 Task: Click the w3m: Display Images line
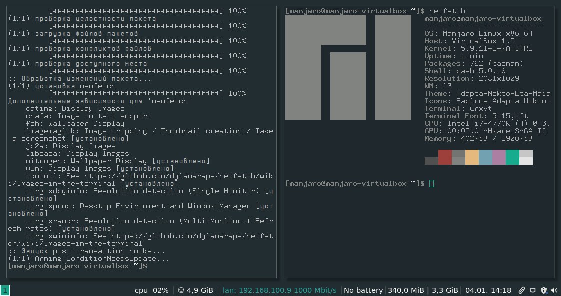pos(100,169)
